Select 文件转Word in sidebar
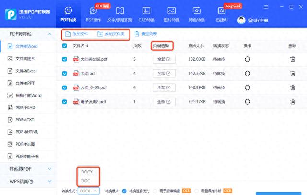The width and height of the screenshot is (307, 195). click(28, 46)
